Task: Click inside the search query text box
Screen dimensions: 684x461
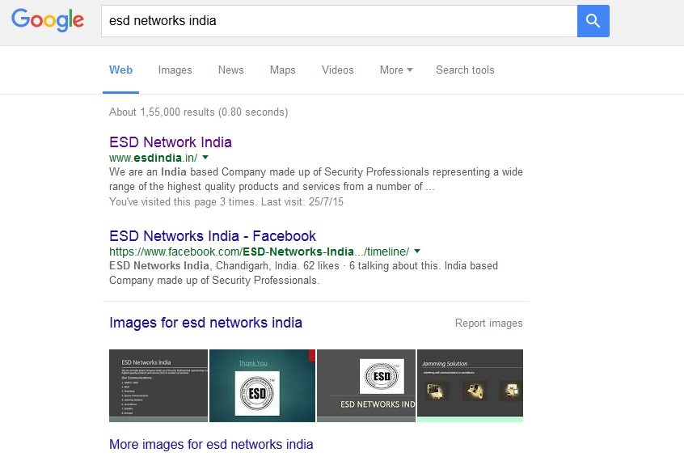Action: (x=340, y=21)
